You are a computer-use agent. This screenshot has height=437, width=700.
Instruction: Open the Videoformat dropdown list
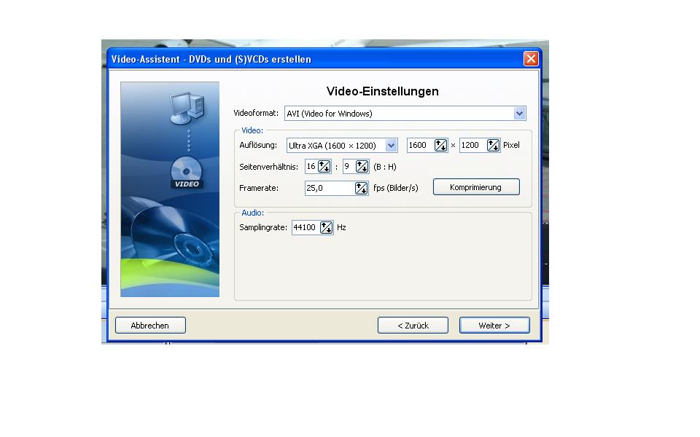click(x=519, y=114)
